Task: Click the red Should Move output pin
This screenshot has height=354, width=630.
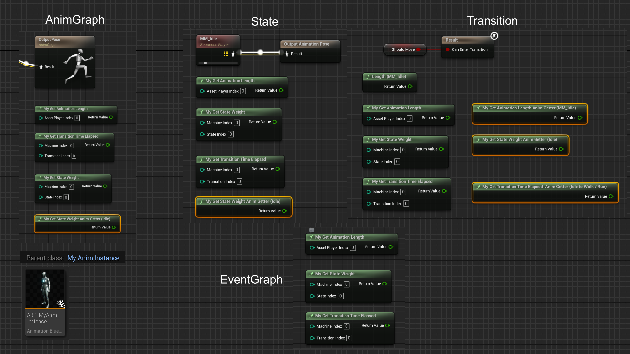Action: point(418,49)
